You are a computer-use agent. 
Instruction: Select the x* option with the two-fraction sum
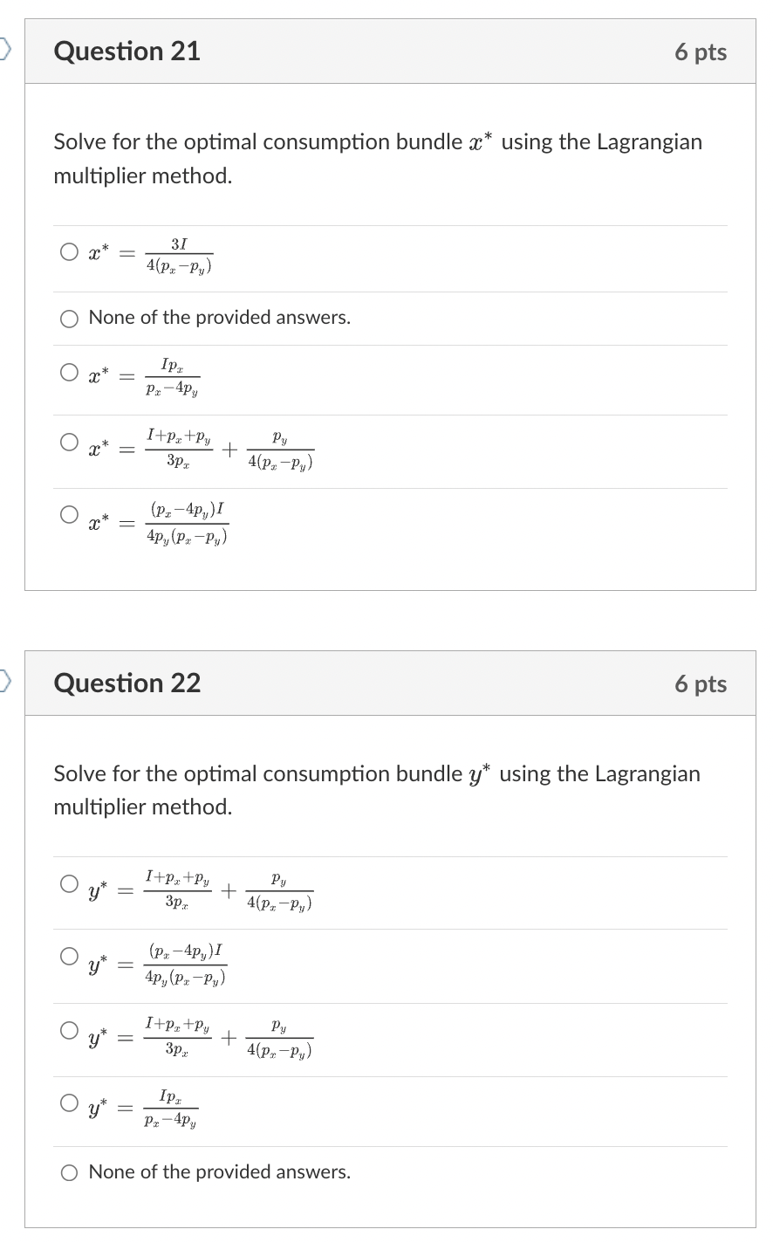68,442
